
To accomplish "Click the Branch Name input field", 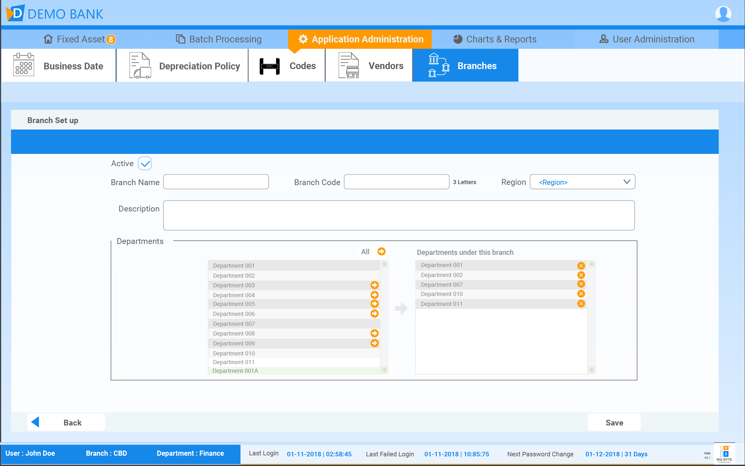I will pos(216,182).
